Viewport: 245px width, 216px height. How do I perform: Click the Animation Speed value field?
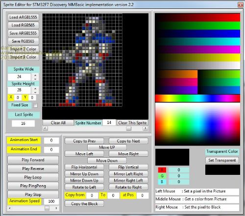point(51,201)
